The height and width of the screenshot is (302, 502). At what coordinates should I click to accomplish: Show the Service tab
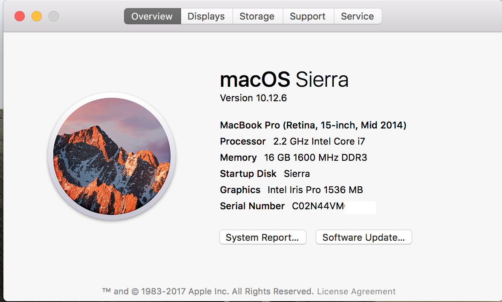pyautogui.click(x=358, y=17)
